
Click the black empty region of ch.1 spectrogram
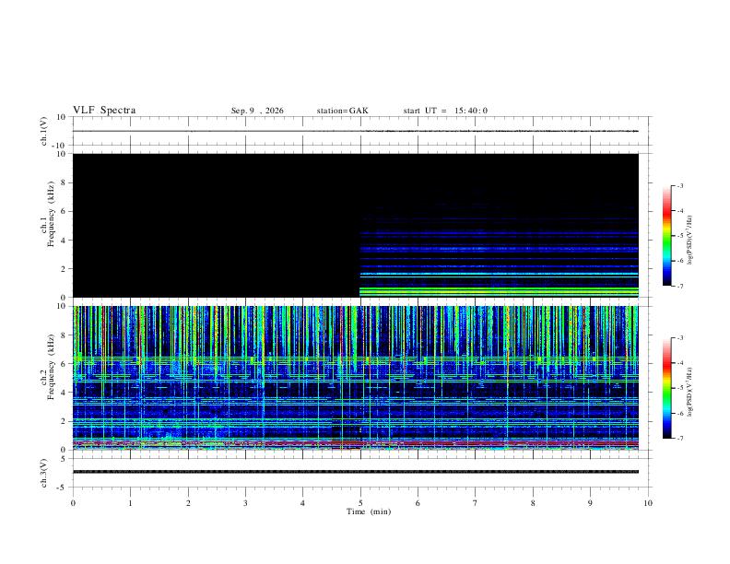(216, 225)
